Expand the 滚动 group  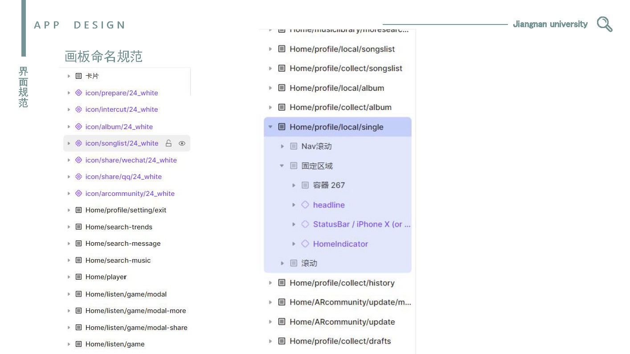(x=282, y=263)
